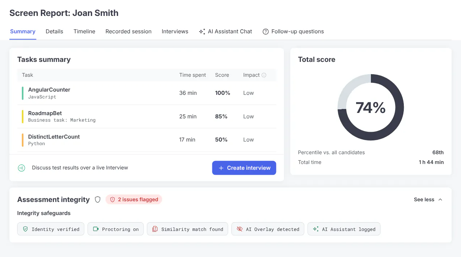Click Low impact for AngularCounter
461x257 pixels.
pyautogui.click(x=249, y=93)
